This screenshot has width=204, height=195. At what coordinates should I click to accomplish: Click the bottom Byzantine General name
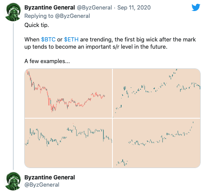pyautogui.click(x=49, y=178)
